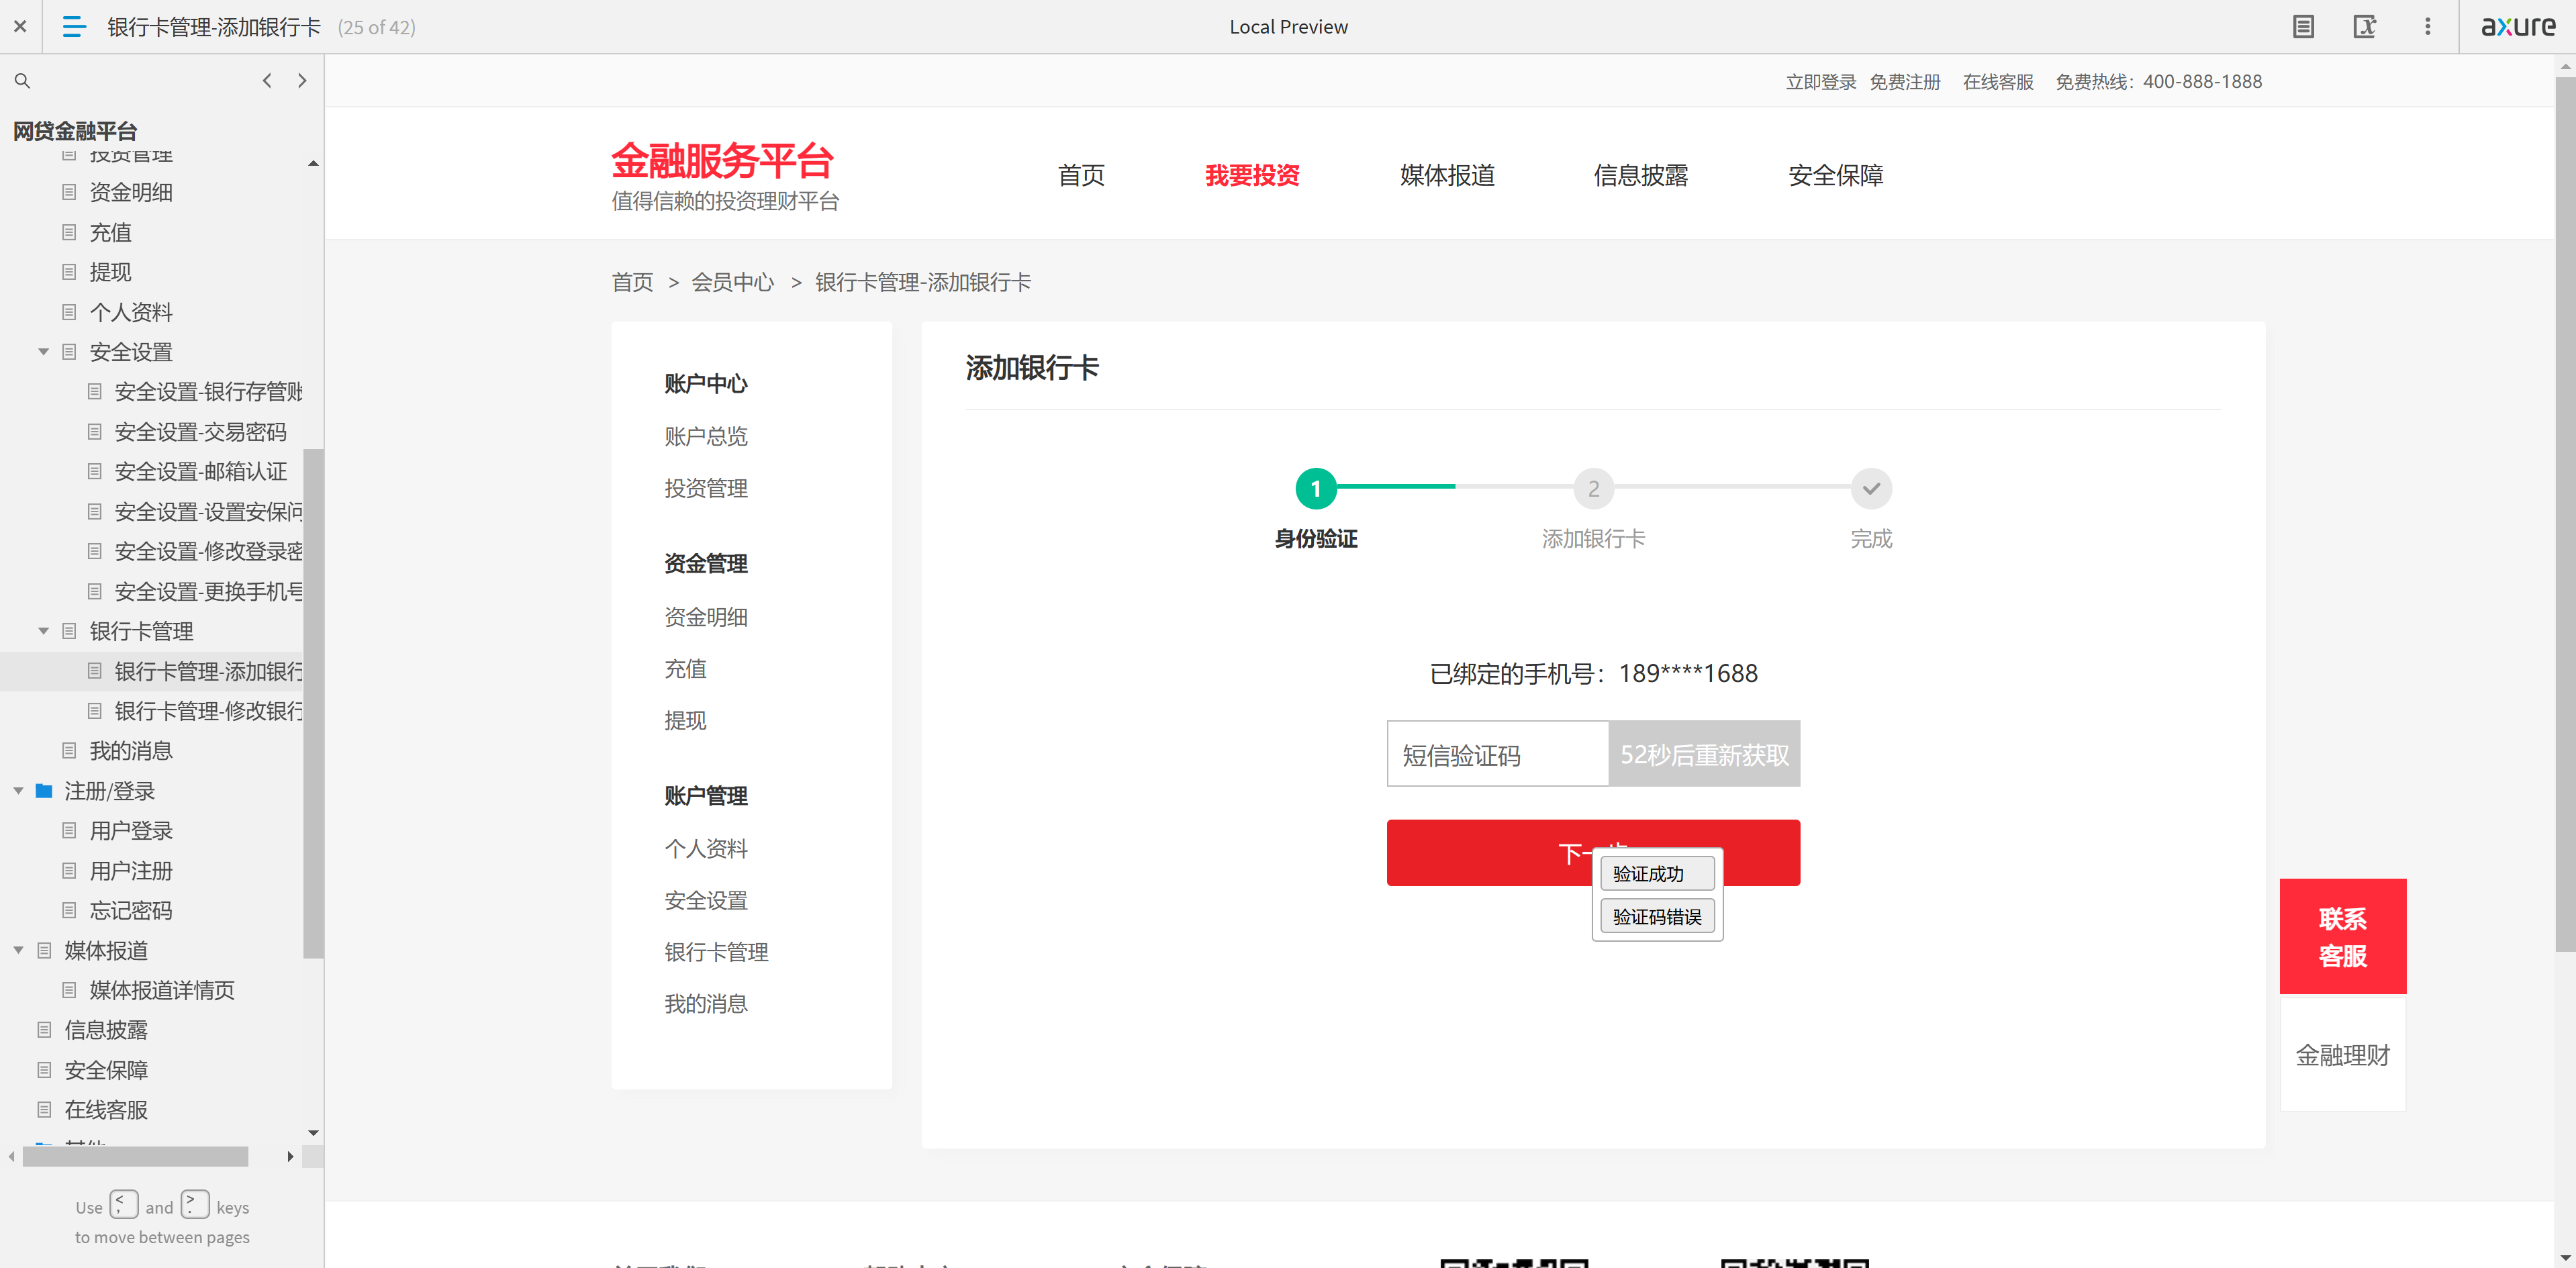Open the console variables icon
Viewport: 2576px width, 1268px height.
(x=2364, y=27)
